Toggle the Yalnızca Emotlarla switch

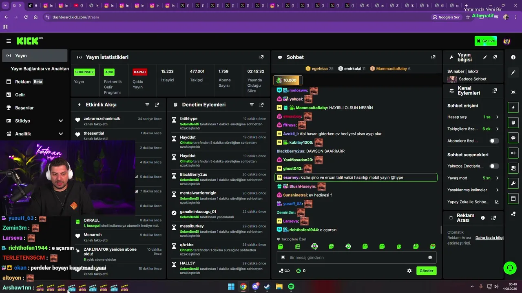pyautogui.click(x=494, y=166)
